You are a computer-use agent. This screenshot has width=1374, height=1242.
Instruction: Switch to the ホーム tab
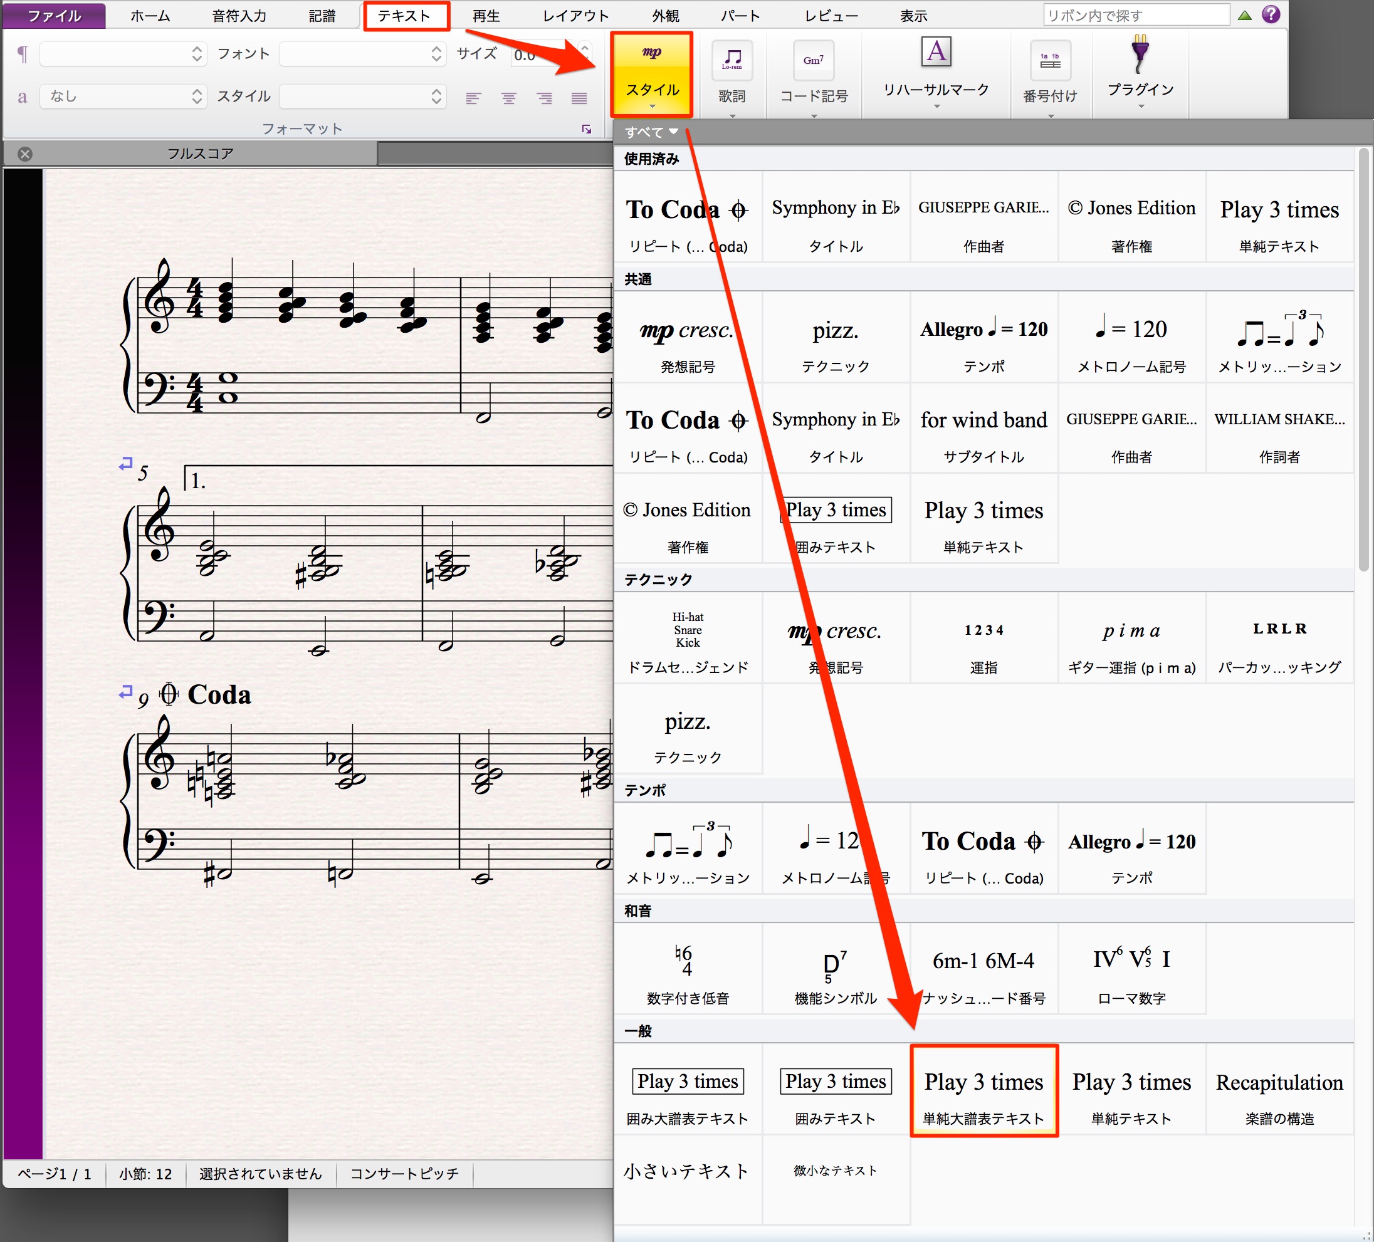[x=150, y=16]
